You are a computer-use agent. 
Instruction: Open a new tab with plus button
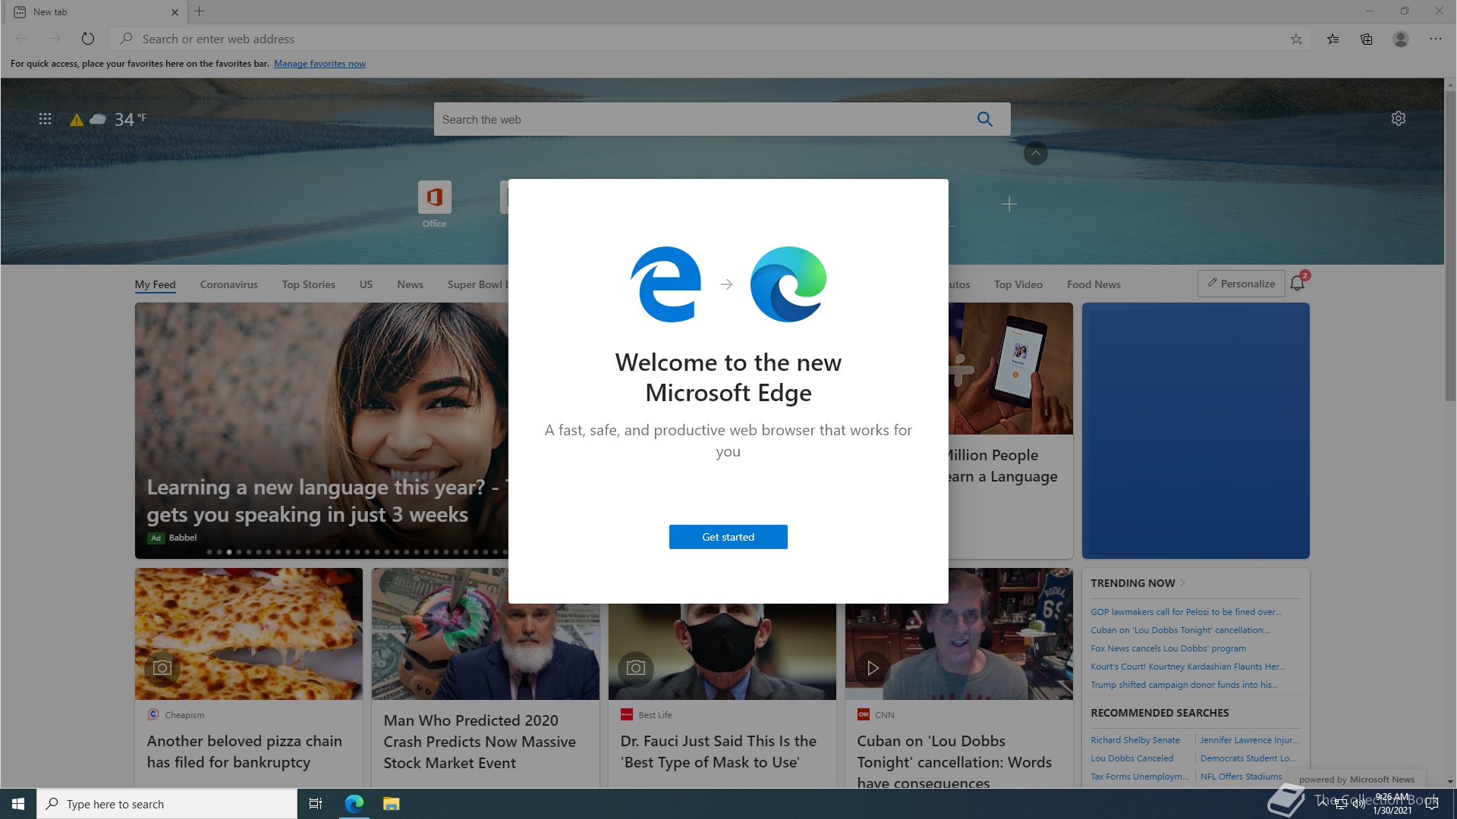pos(200,11)
